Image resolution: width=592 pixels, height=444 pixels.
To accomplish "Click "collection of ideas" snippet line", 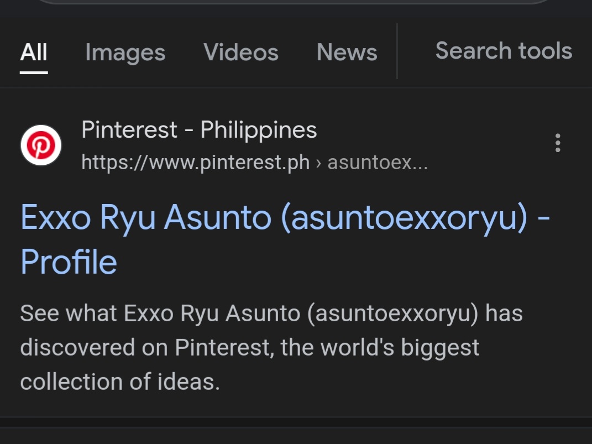I will (x=120, y=382).
